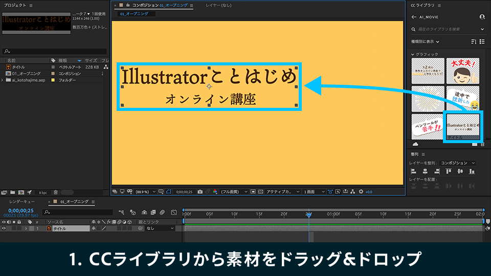Expand the タイトル layer properties

click(26, 228)
